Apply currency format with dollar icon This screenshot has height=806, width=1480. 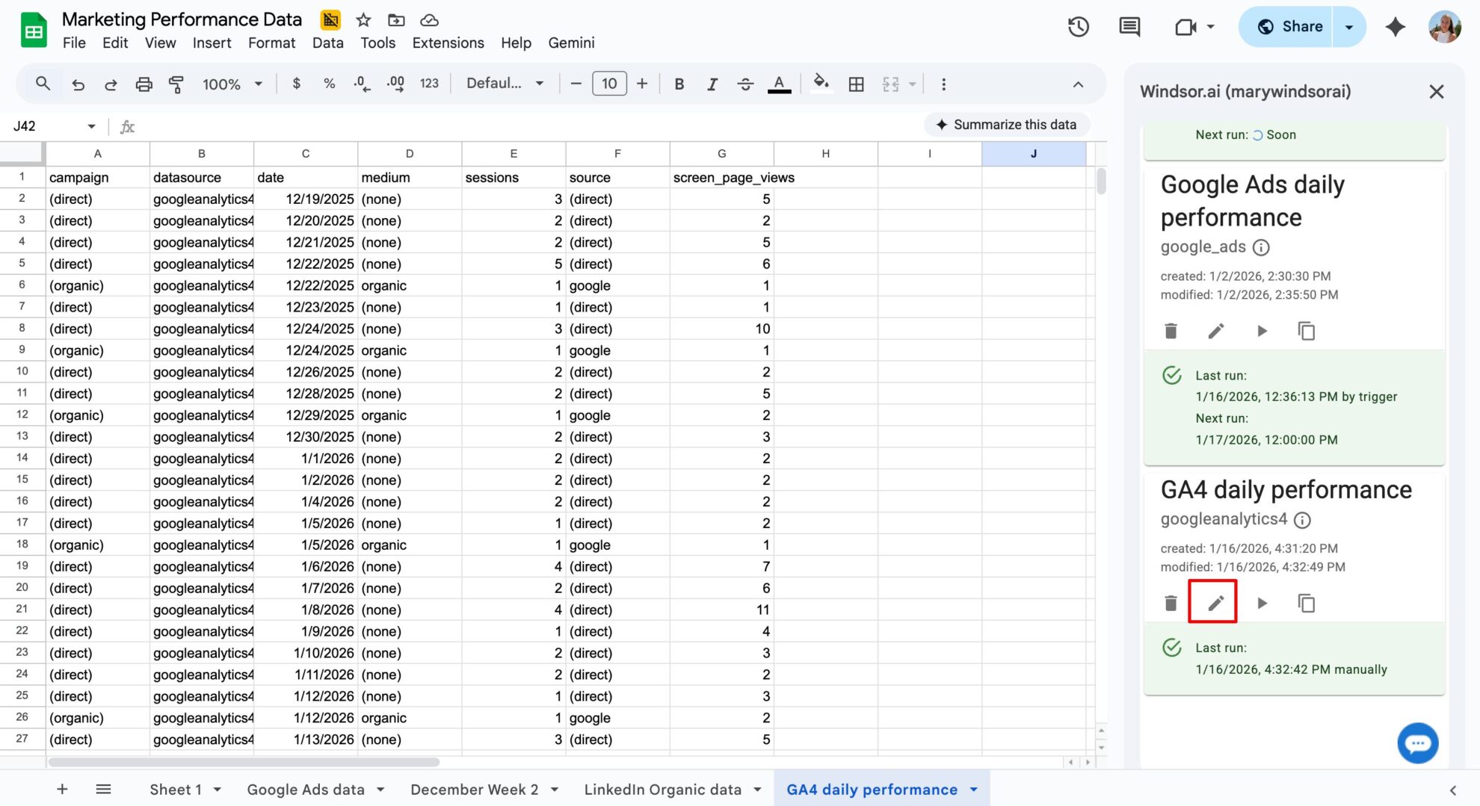(x=296, y=84)
